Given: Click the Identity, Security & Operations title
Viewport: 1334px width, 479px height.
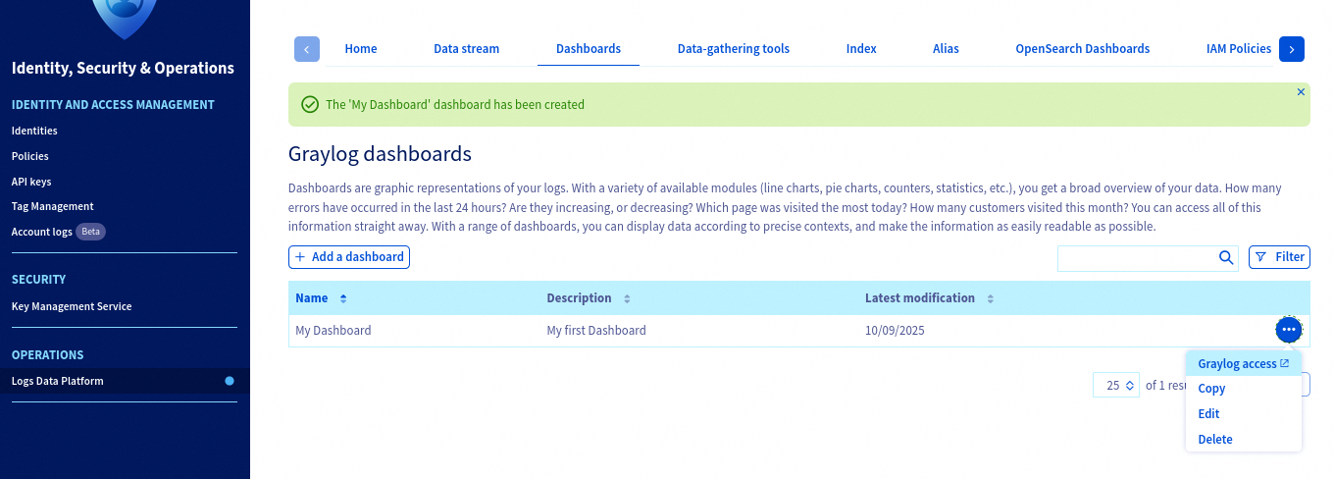Looking at the screenshot, I should click(x=123, y=69).
